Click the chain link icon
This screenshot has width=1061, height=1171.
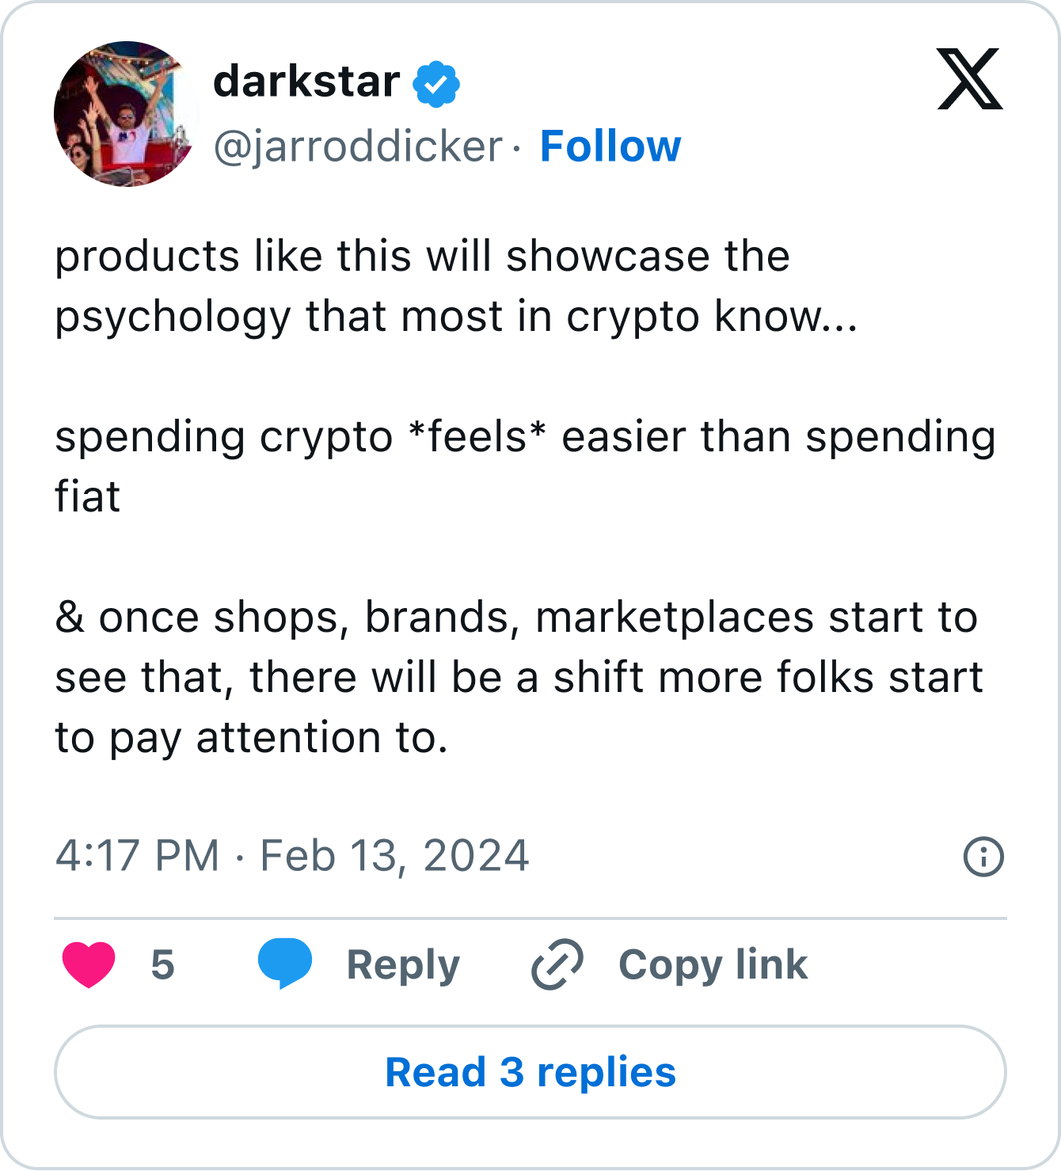tap(557, 964)
